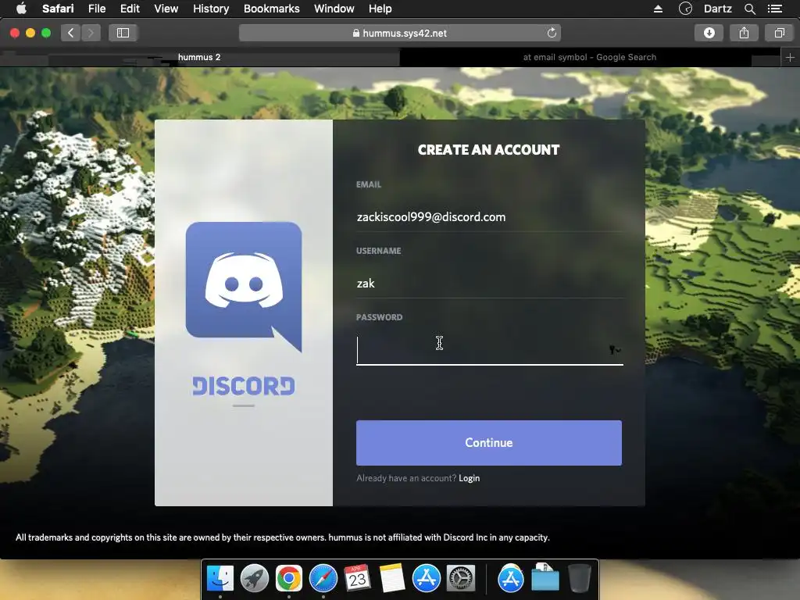Open the Help menu

380,9
